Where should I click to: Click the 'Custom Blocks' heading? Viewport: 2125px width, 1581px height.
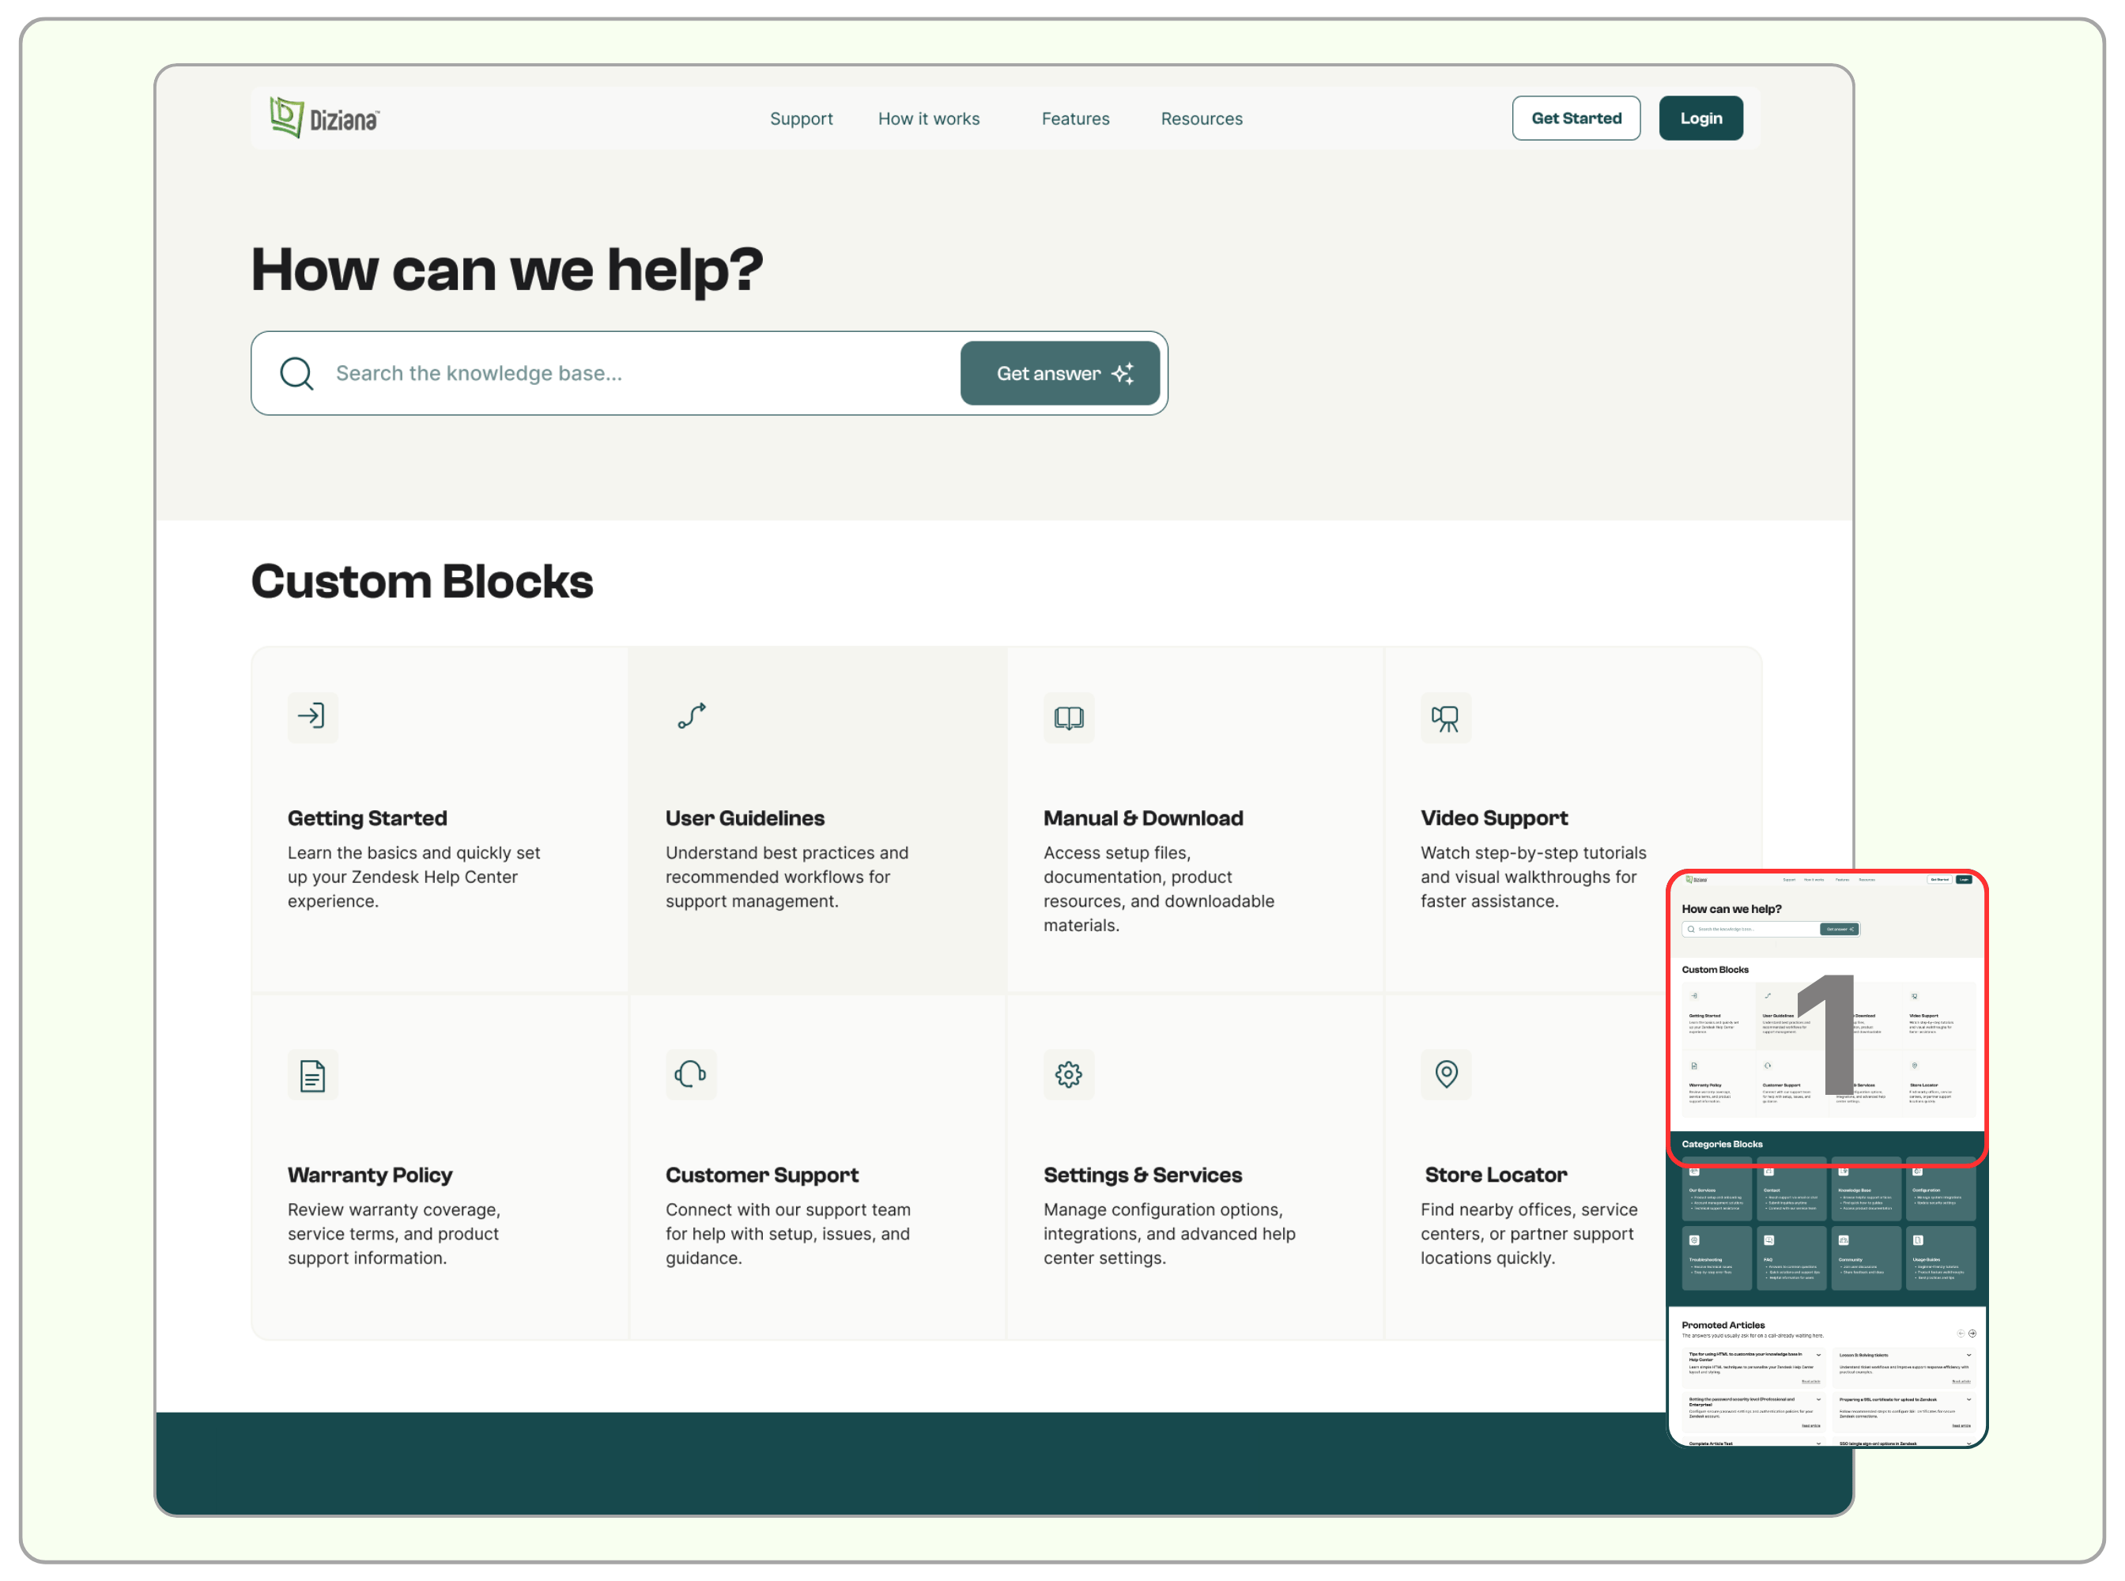(422, 582)
